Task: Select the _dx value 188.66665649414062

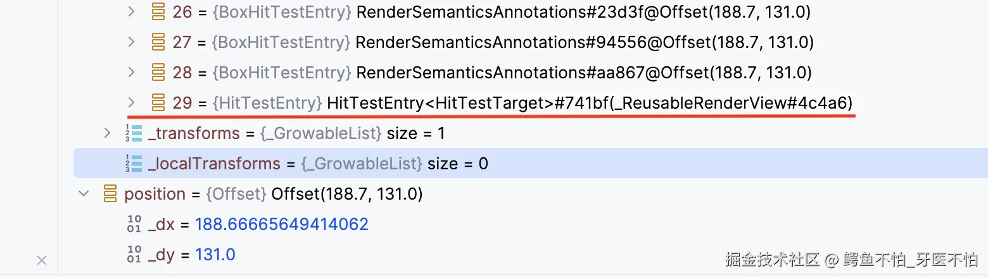Action: point(281,224)
